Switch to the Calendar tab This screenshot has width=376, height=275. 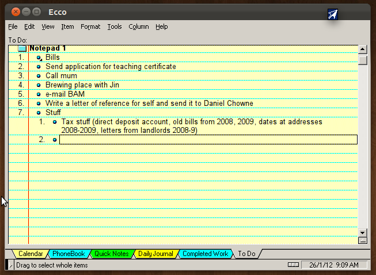tap(31, 254)
